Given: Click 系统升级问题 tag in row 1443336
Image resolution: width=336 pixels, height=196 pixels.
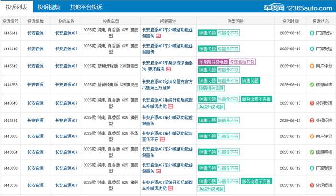Looking at the screenshot, I should pyautogui.click(x=211, y=189).
